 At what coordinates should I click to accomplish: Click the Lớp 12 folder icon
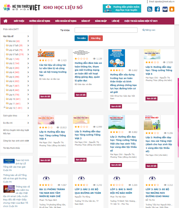[x=7, y=108]
